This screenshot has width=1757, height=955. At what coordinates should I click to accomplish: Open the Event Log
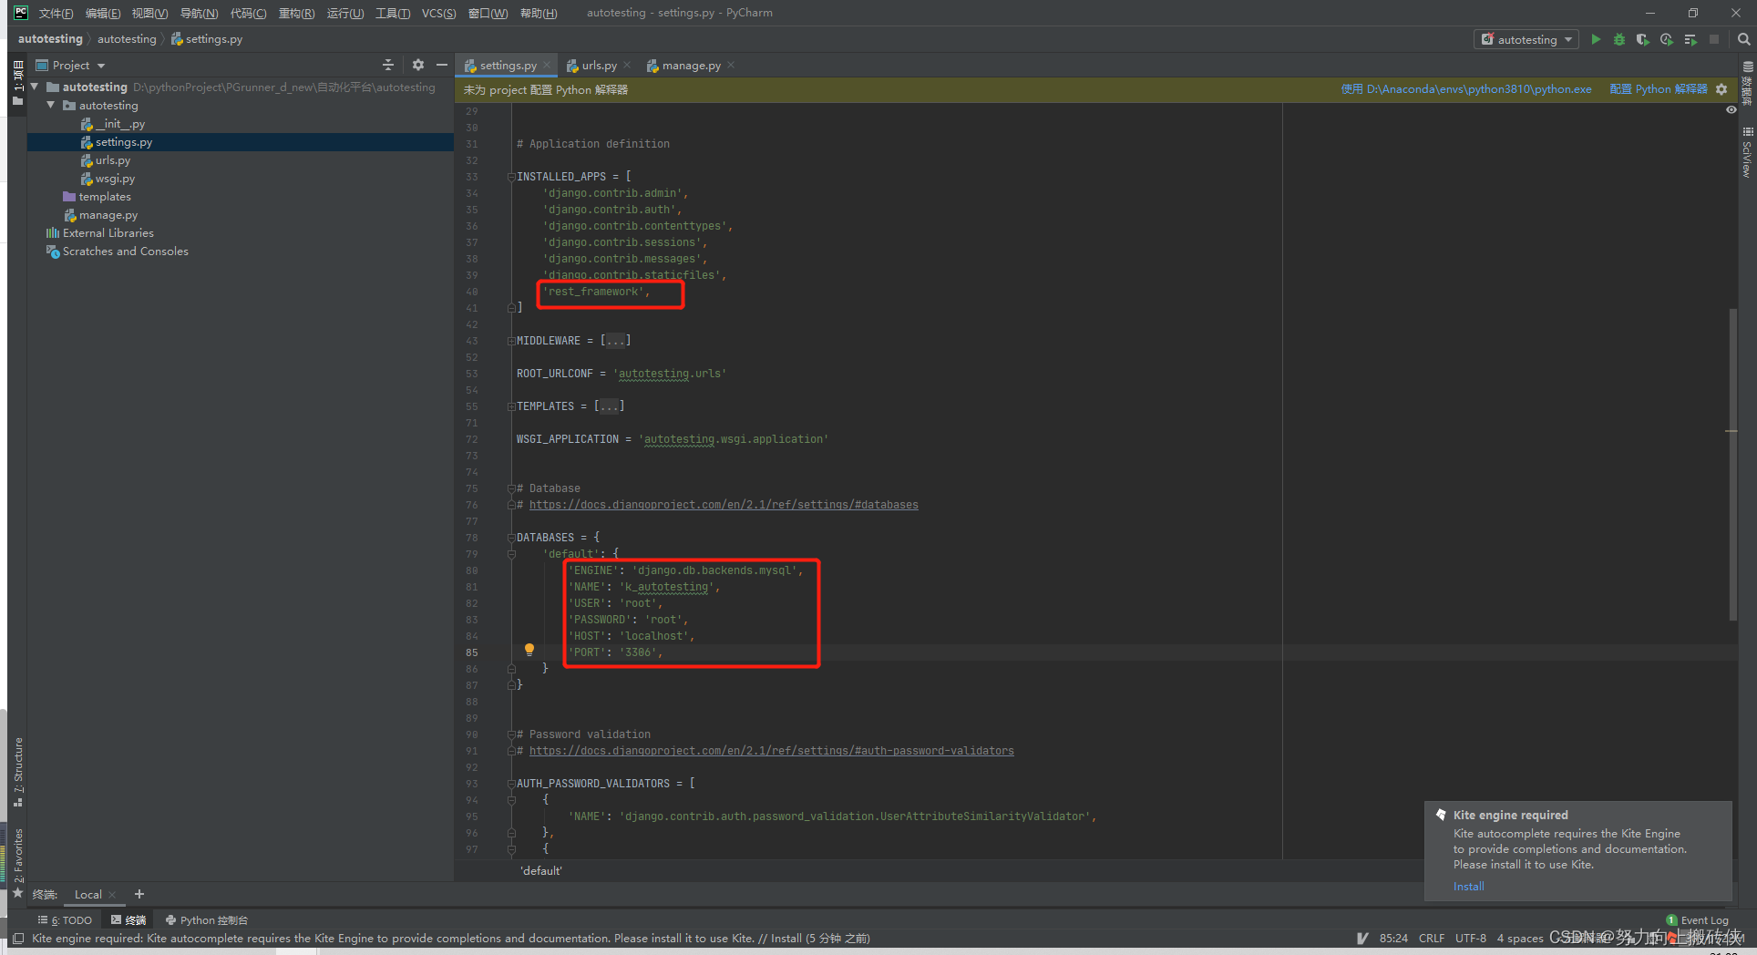click(x=1698, y=920)
